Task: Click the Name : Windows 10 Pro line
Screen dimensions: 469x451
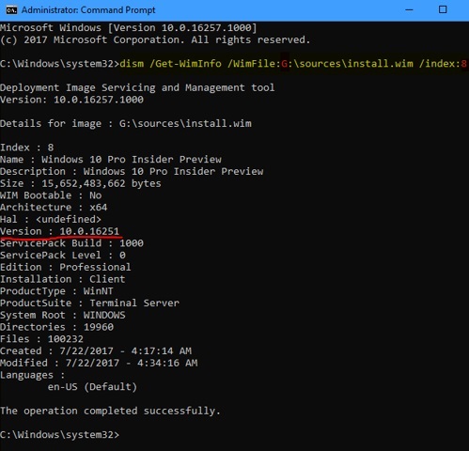Action: coord(111,160)
